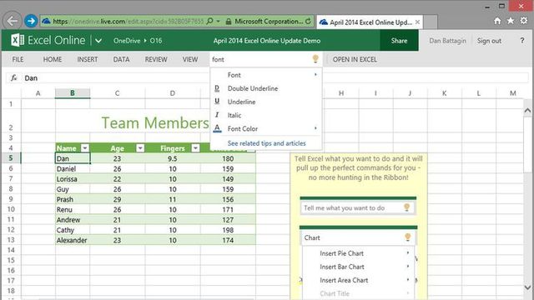Click the Italic I icon in results
This screenshot has height=300, width=534.
[x=217, y=115]
